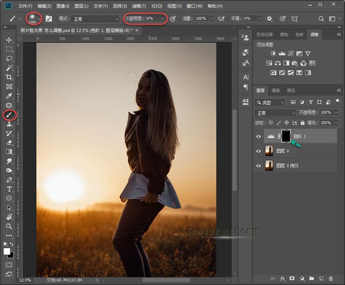Viewport: 345px width, 285px height.
Task: Pick the Horizontal Type tool
Action: pos(9,189)
